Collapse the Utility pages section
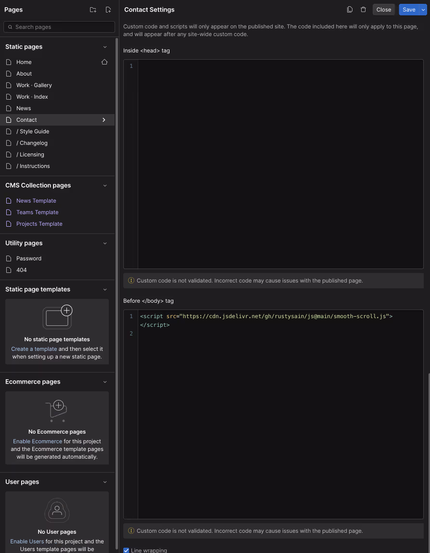 (x=105, y=244)
